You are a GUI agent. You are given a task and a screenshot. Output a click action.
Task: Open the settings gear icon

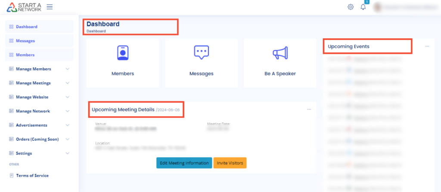tap(351, 7)
